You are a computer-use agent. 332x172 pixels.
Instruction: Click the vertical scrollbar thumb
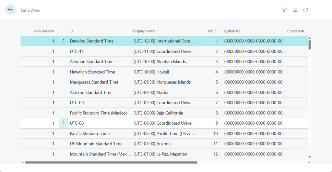pos(310,44)
